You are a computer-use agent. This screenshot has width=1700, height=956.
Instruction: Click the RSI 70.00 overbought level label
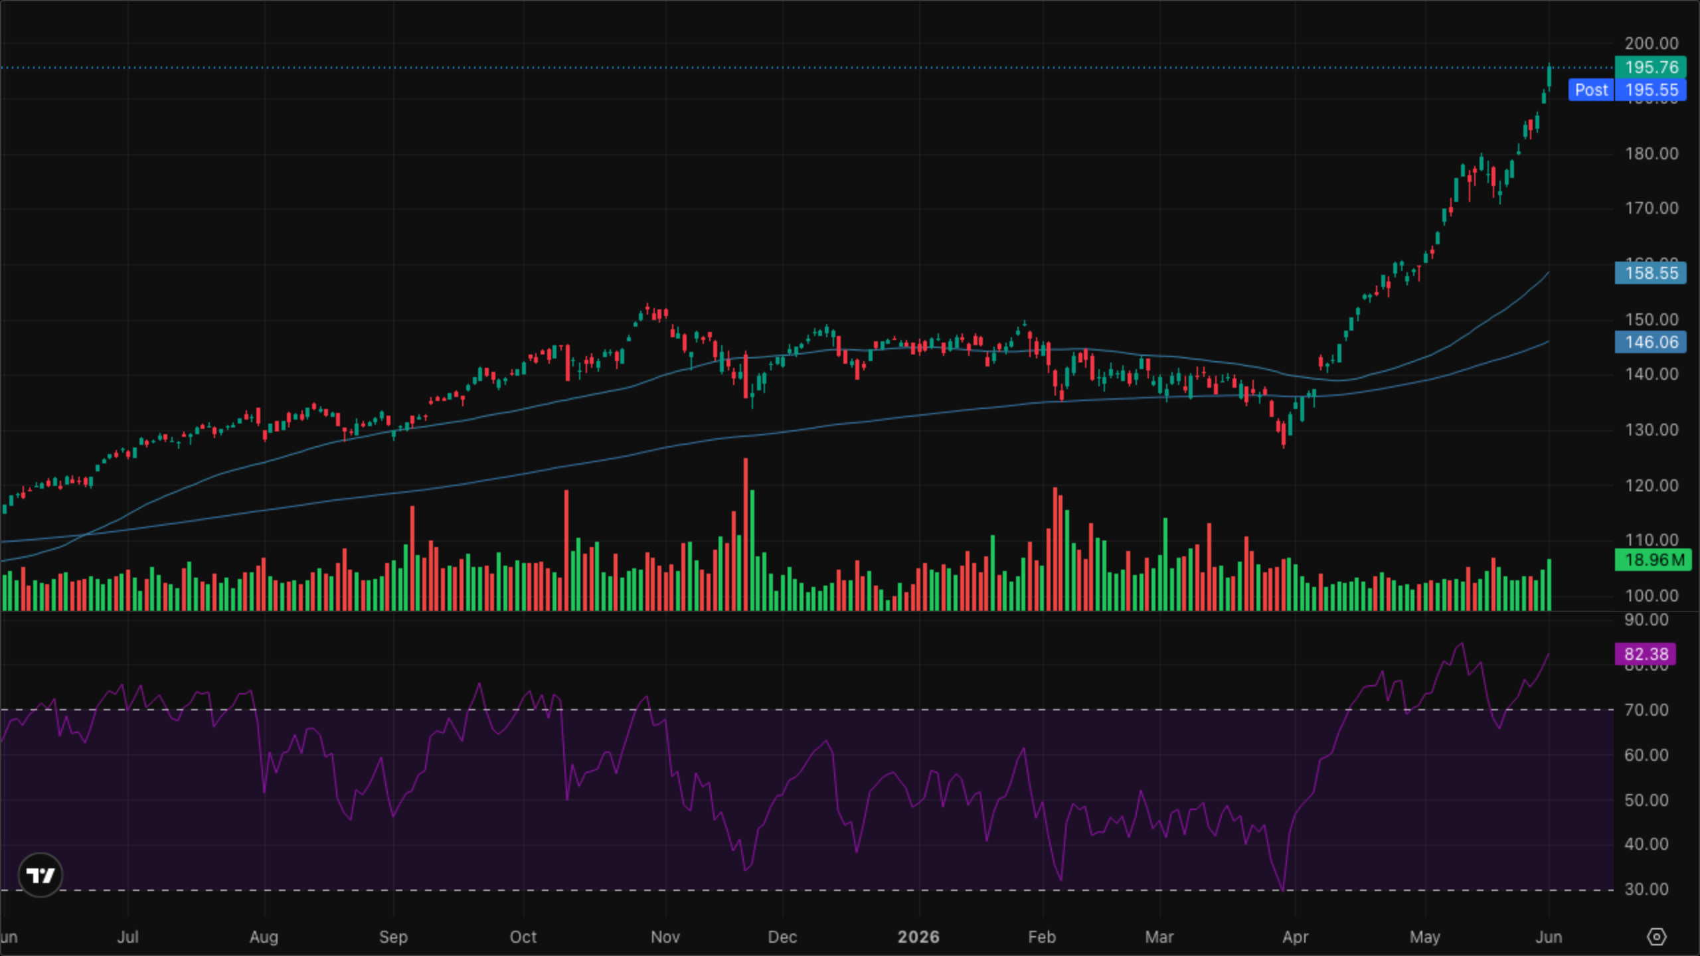click(1646, 710)
